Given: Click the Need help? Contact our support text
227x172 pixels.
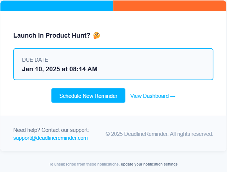Looking at the screenshot, I should point(51,130).
